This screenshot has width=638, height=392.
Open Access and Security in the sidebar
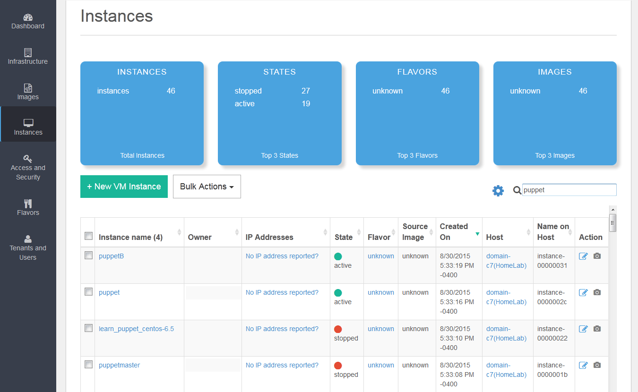(28, 168)
